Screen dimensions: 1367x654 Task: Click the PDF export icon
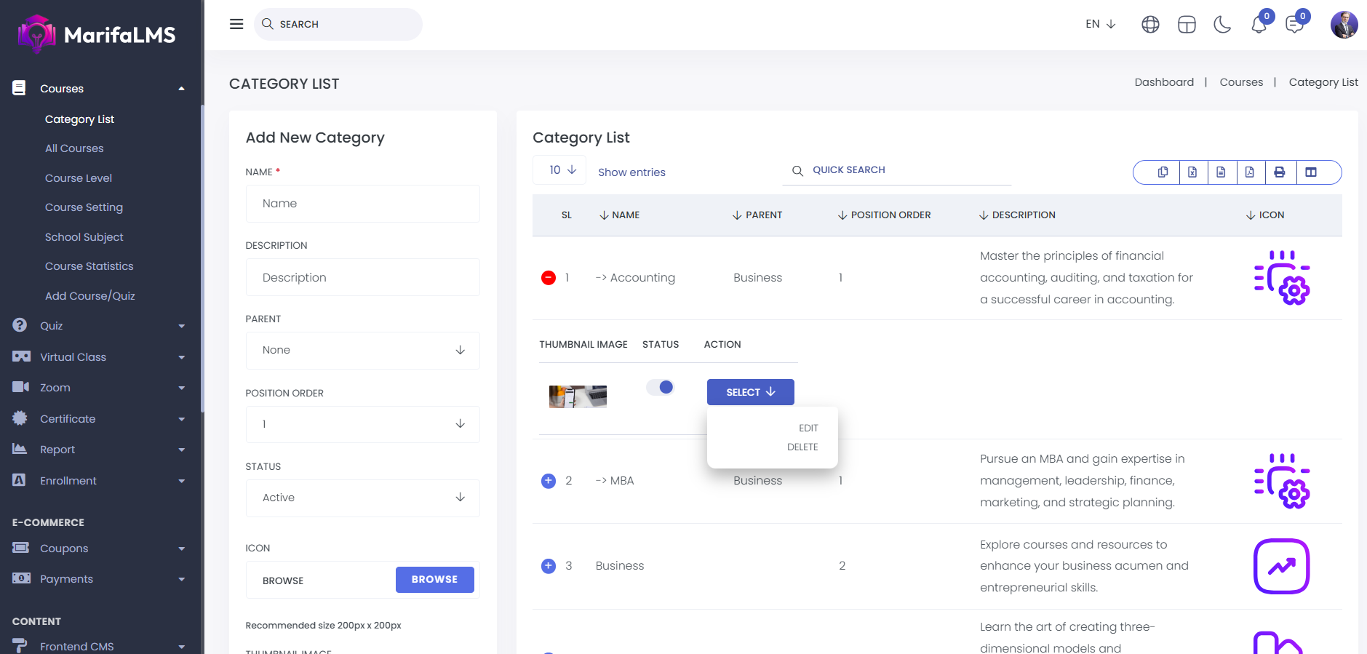(1249, 172)
